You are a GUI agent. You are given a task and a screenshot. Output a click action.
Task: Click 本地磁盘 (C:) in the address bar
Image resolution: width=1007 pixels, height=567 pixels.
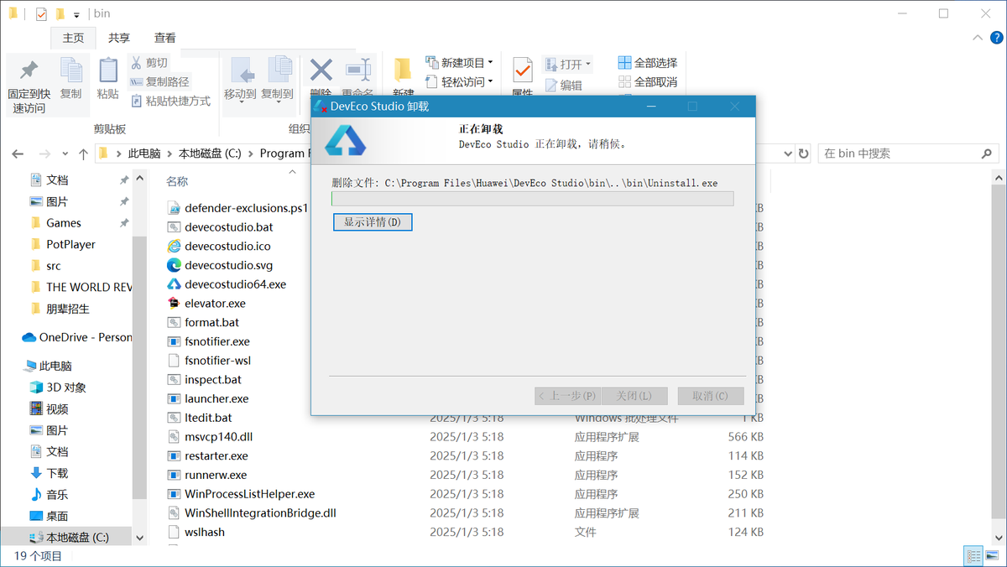210,153
